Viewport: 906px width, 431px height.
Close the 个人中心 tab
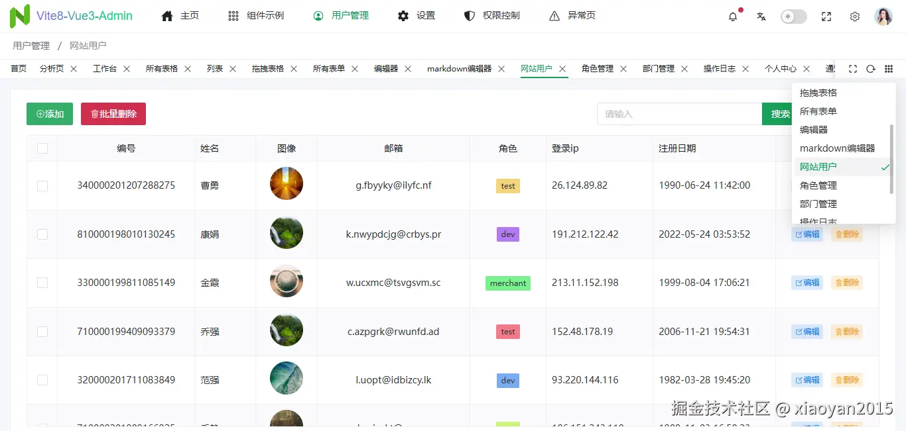click(807, 69)
